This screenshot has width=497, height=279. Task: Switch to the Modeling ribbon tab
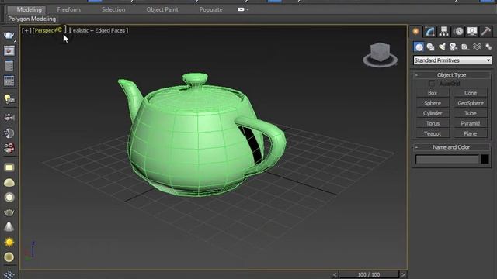point(30,9)
